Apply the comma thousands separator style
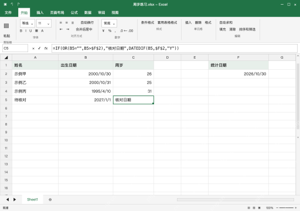The height and width of the screenshot is (211, 300). point(115,31)
